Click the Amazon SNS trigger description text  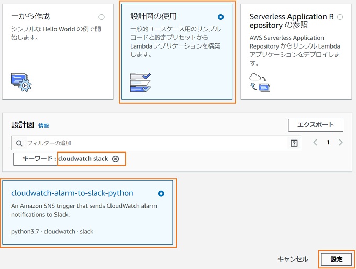click(x=84, y=210)
